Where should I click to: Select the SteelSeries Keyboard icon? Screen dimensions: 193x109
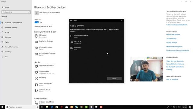point(36,42)
